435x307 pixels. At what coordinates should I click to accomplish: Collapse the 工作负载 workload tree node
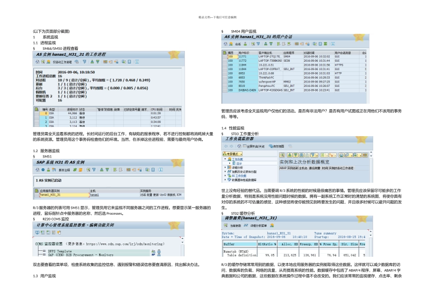(x=225, y=159)
